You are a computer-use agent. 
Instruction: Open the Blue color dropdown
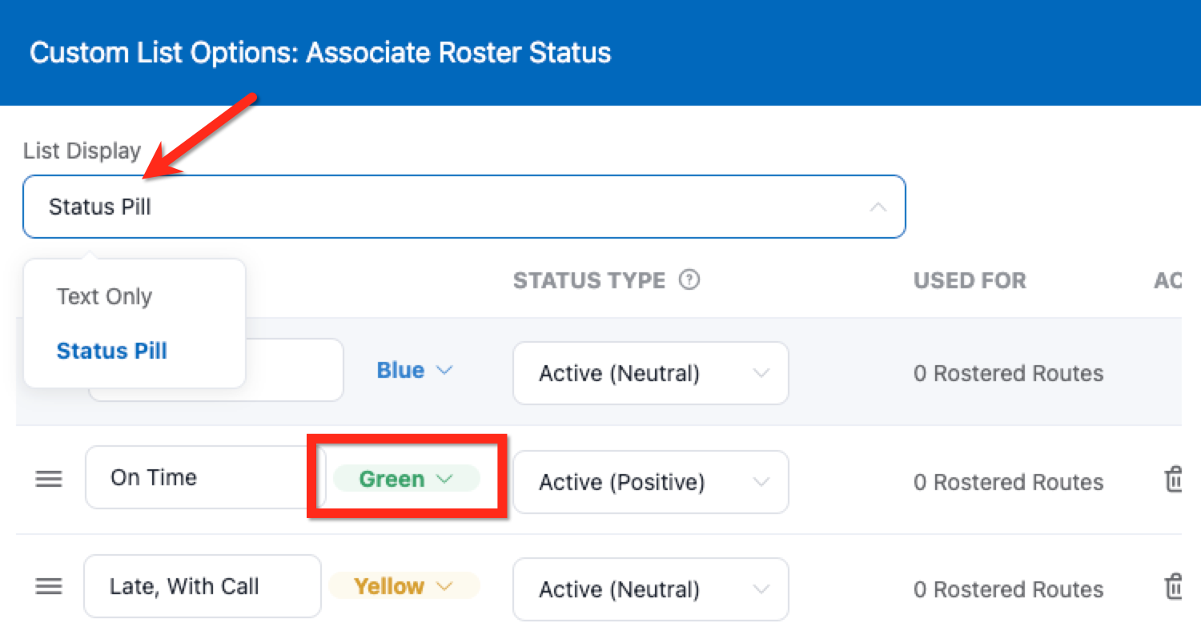(415, 370)
